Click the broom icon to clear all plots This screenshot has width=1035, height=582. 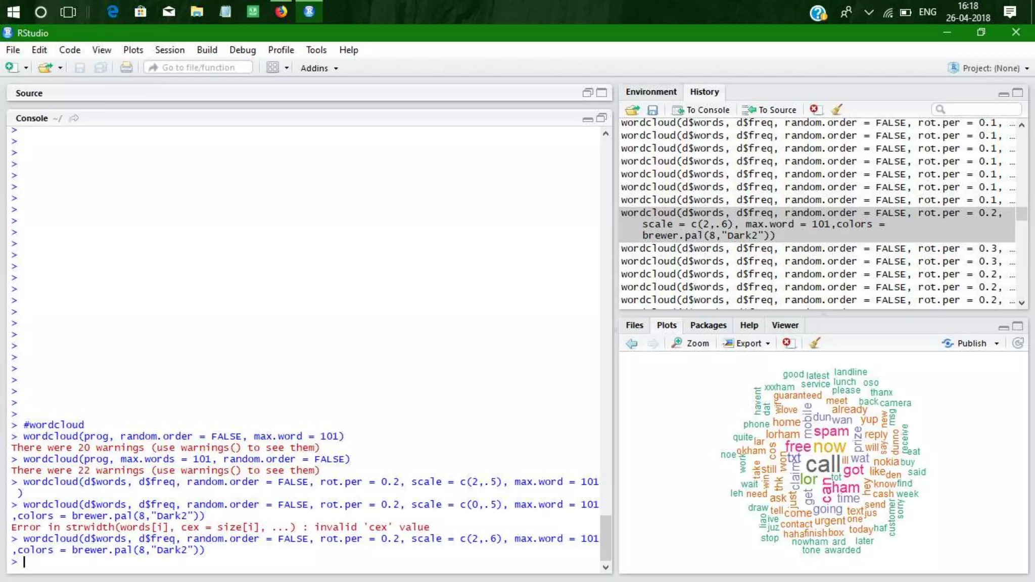click(814, 343)
